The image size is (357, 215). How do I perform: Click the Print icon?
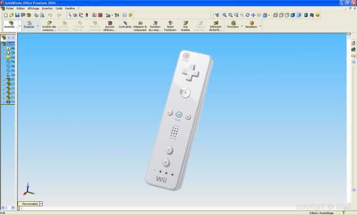tap(36, 15)
